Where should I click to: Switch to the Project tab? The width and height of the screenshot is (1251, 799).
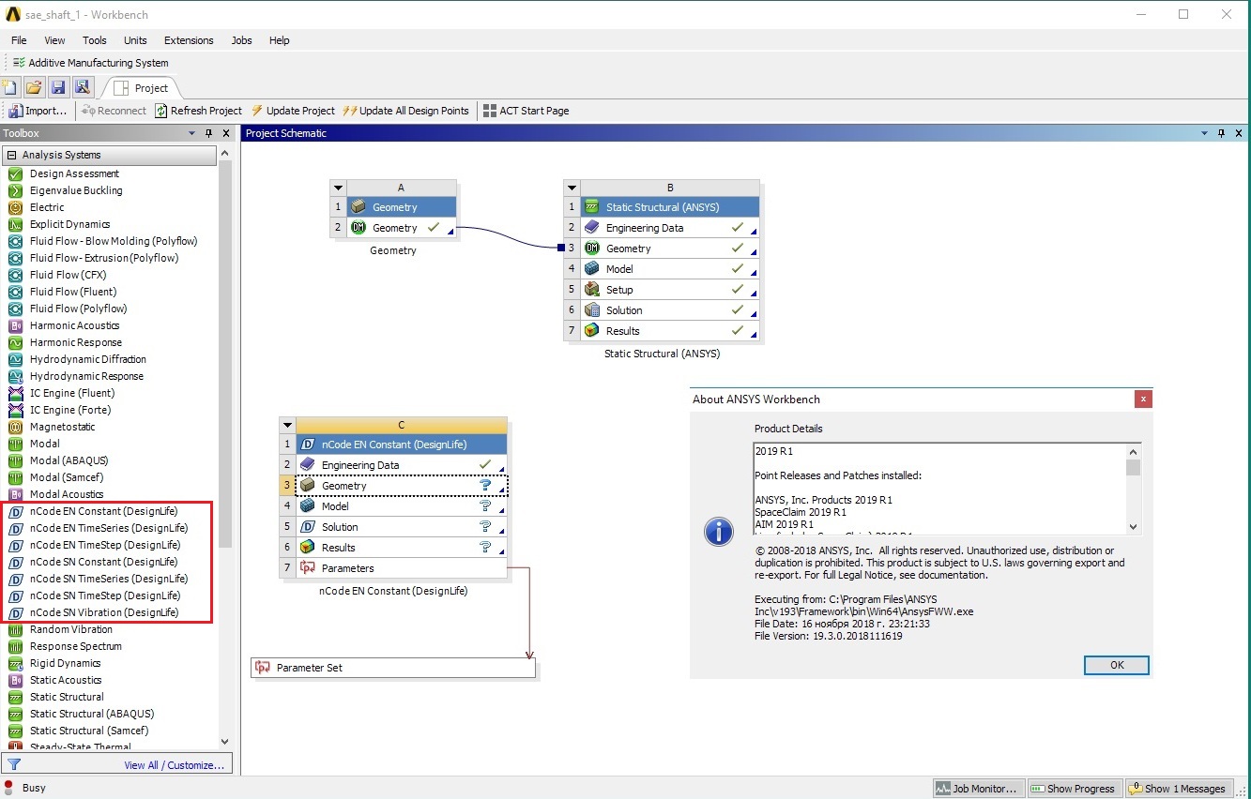[142, 88]
